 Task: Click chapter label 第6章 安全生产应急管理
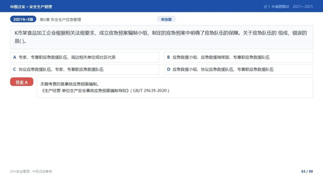pyautogui.click(x=60, y=19)
